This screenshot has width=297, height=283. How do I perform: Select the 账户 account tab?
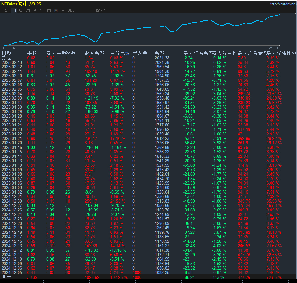(x=73, y=11)
